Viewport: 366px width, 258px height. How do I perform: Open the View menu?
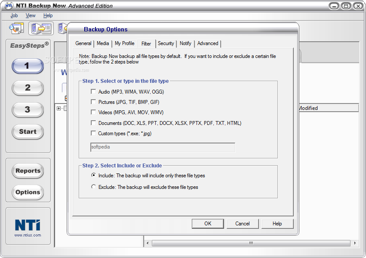31,15
